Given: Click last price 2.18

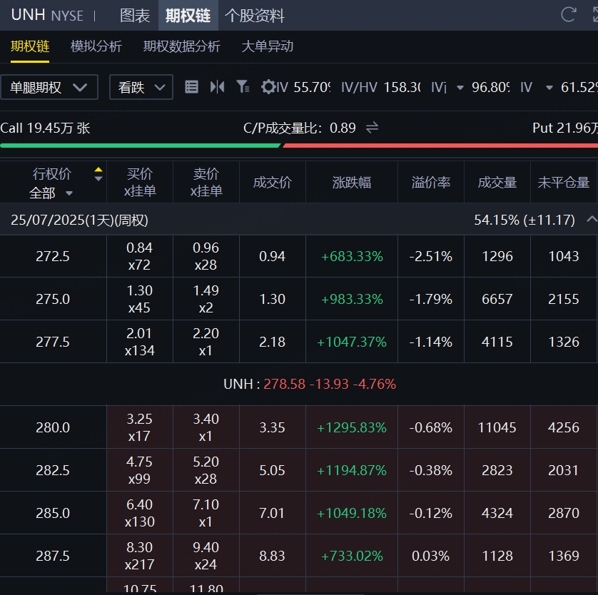Looking at the screenshot, I should point(273,342).
